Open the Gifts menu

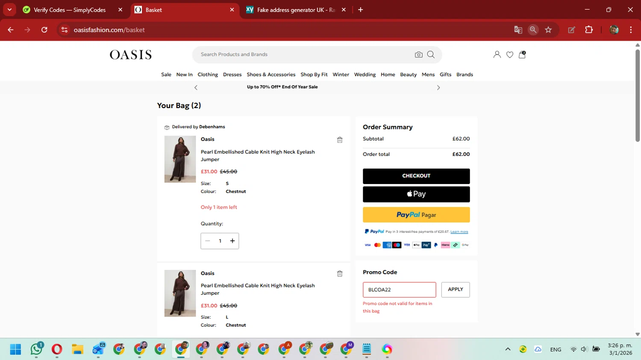446,75
